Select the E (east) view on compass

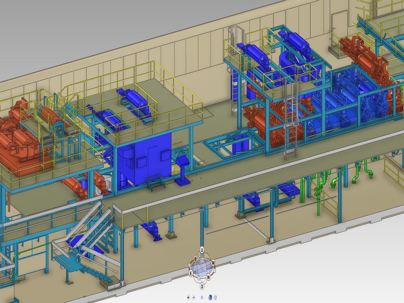(191, 273)
